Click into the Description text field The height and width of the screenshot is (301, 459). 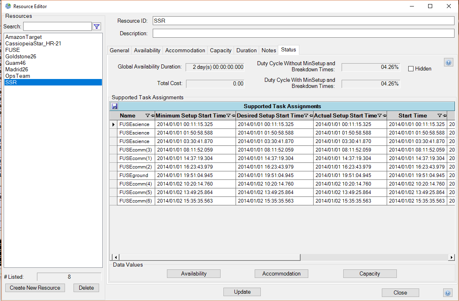[x=303, y=33]
